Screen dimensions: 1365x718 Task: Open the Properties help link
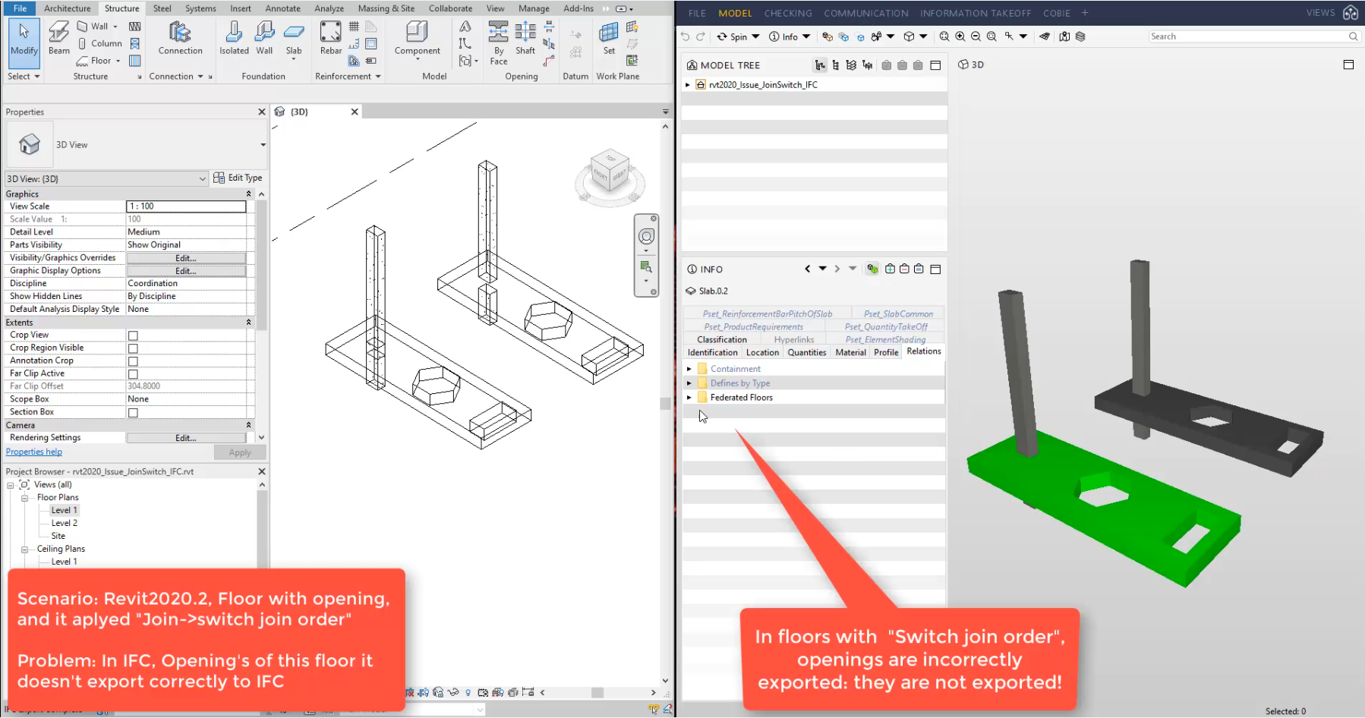[x=33, y=452]
